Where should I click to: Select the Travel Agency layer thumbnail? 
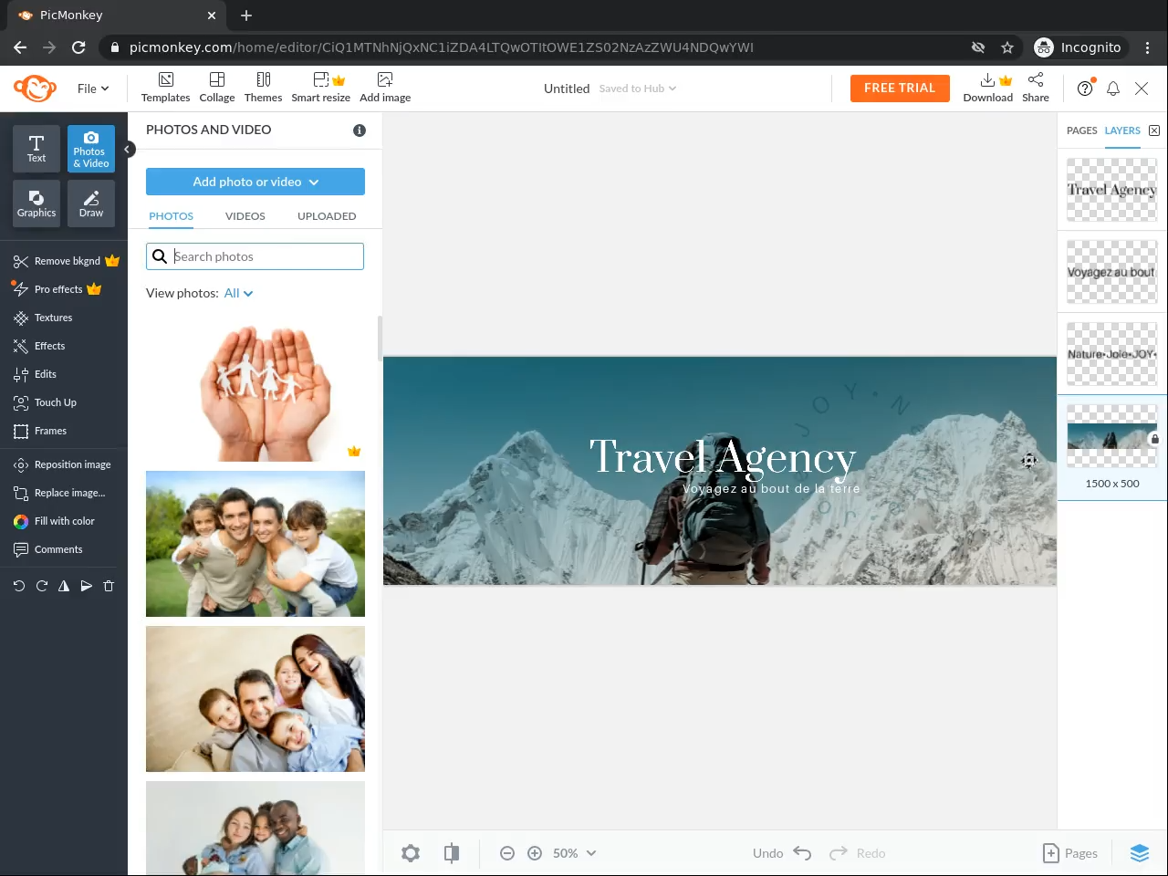(1112, 190)
